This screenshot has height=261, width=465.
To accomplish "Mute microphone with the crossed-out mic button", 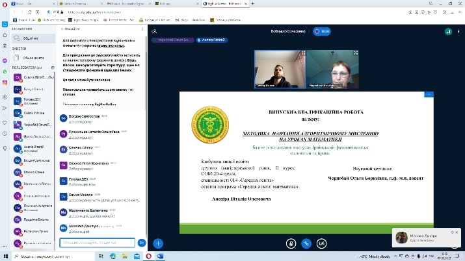I will click(x=291, y=243).
